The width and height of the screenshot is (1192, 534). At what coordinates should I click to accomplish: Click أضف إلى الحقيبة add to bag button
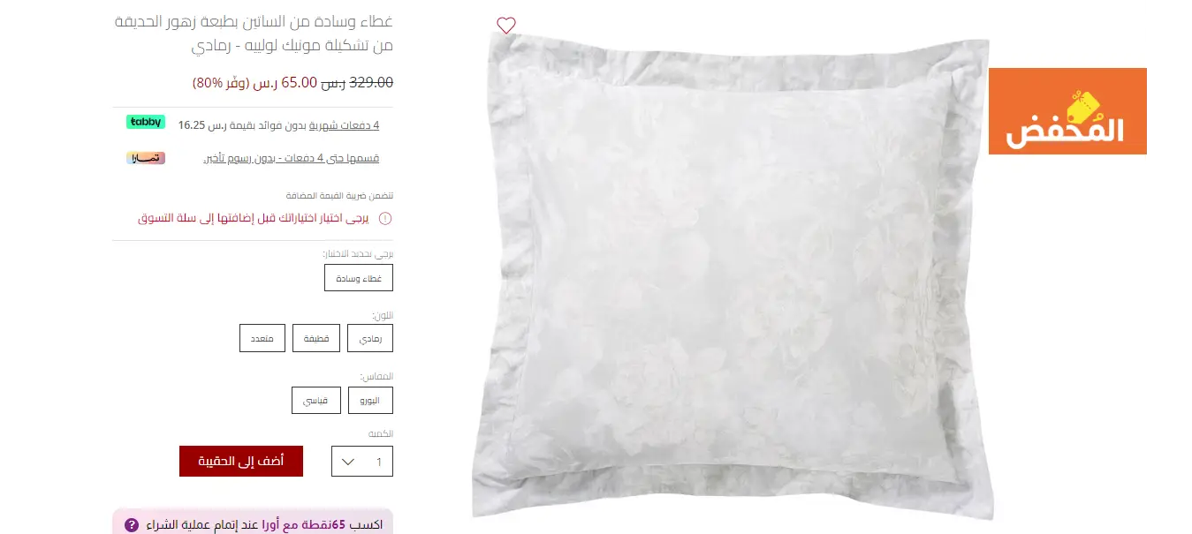coord(241,461)
